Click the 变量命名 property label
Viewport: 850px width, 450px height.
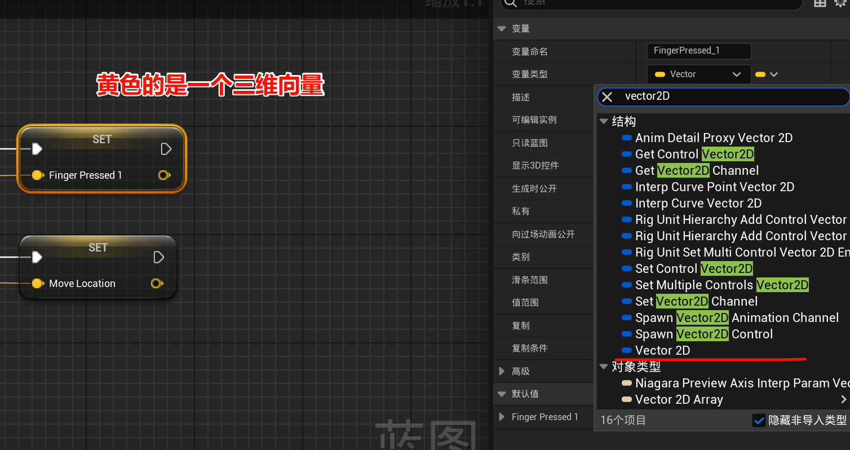click(529, 51)
